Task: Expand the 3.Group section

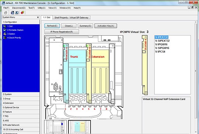Action: 21,99
